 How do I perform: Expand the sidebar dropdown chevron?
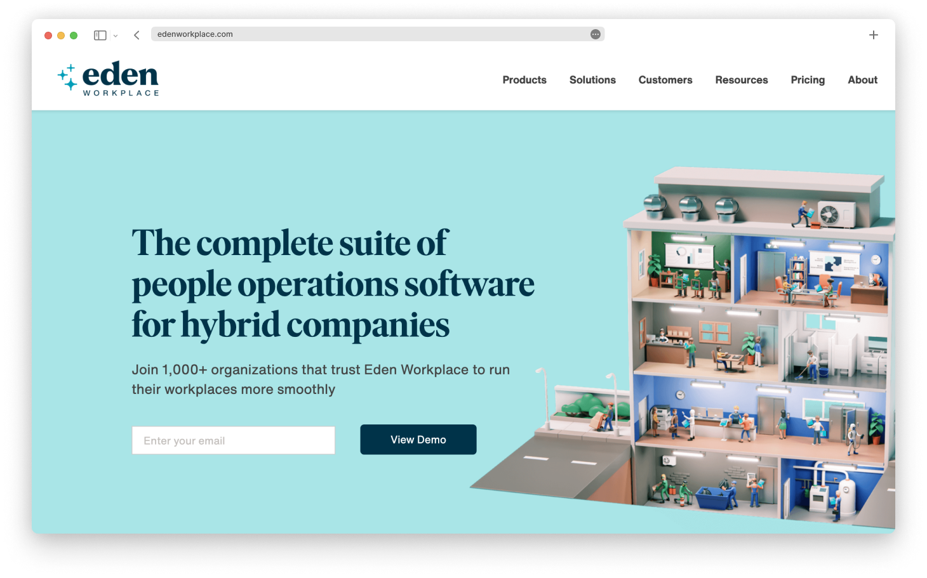(x=116, y=36)
